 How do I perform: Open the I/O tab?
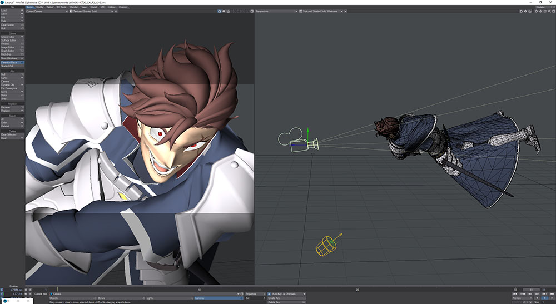(102, 7)
